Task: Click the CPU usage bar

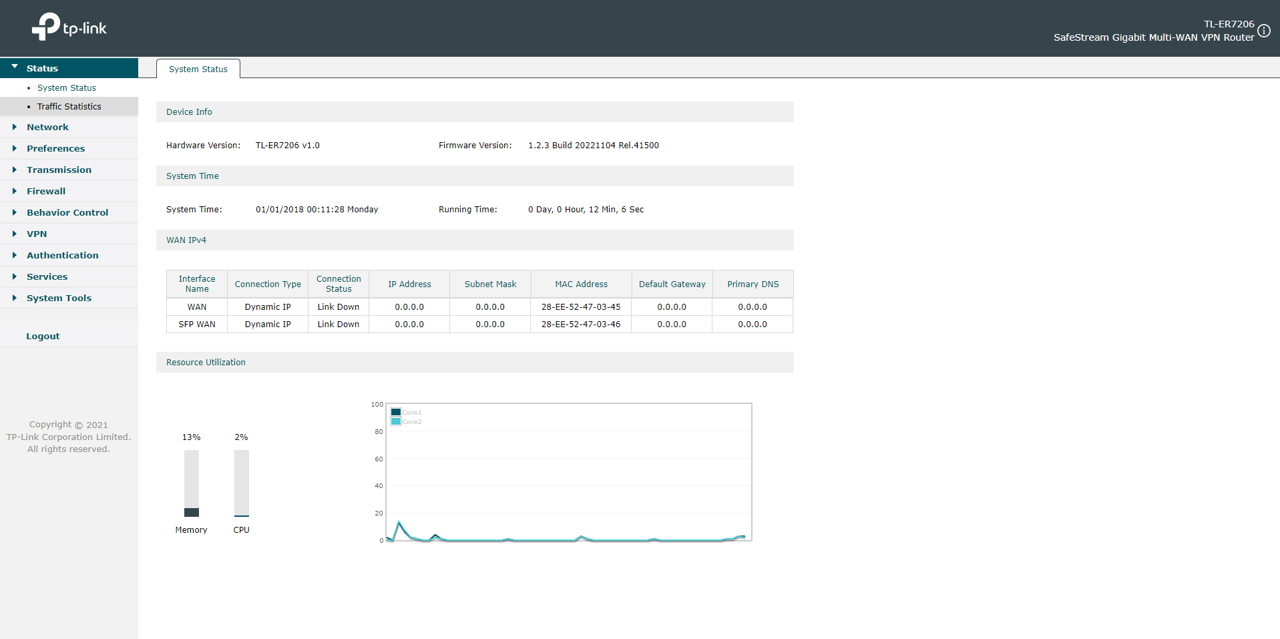Action: [242, 483]
